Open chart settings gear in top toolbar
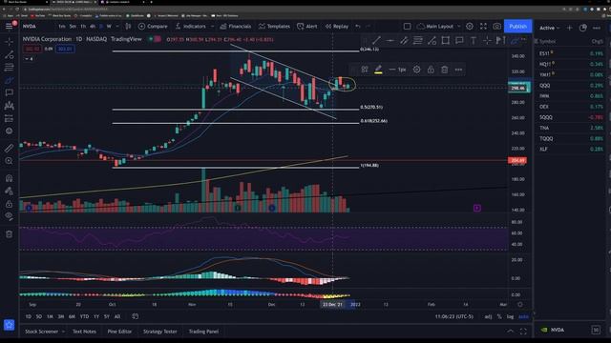This screenshot has width=611, height=343. tap(470, 26)
